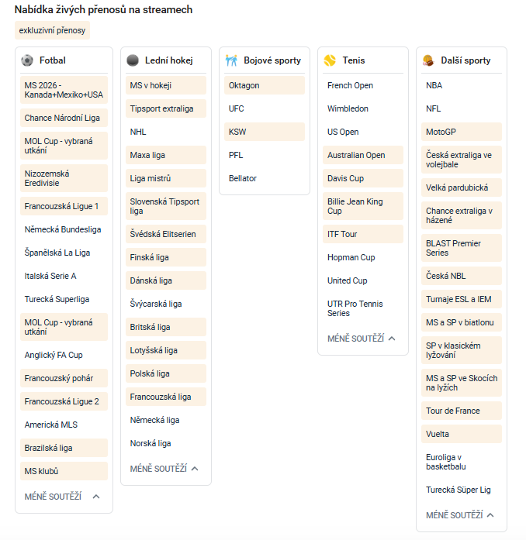Viewport: 526px width, 540px height.
Task: Click the tennis ball icon beside Tenis
Action: pyautogui.click(x=330, y=60)
